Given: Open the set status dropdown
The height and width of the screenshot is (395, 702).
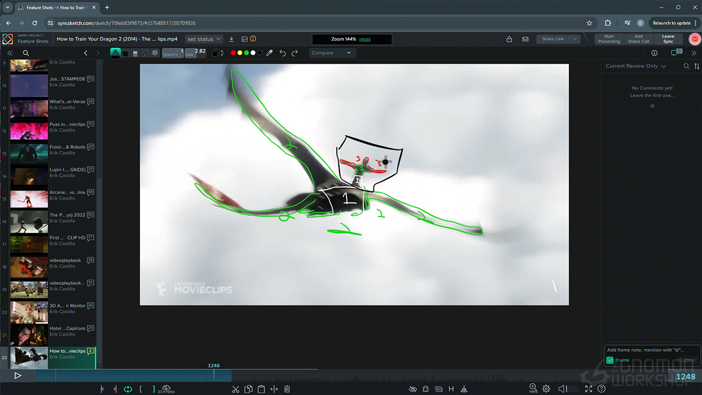Looking at the screenshot, I should click(204, 39).
